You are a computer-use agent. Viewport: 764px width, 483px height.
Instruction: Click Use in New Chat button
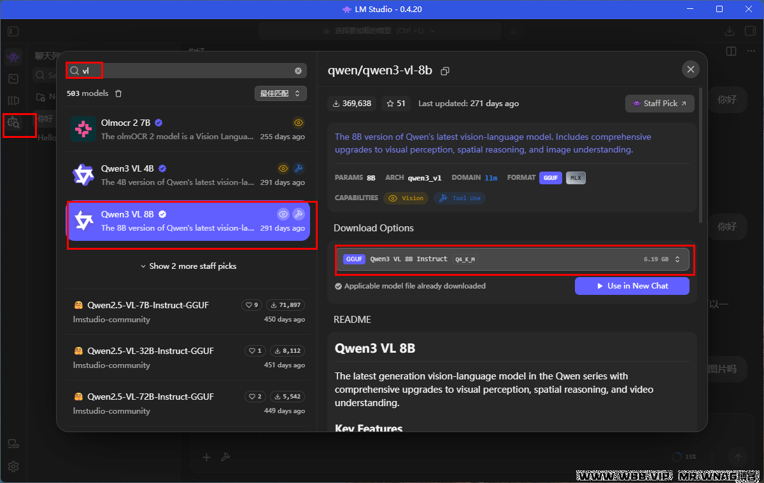point(632,286)
